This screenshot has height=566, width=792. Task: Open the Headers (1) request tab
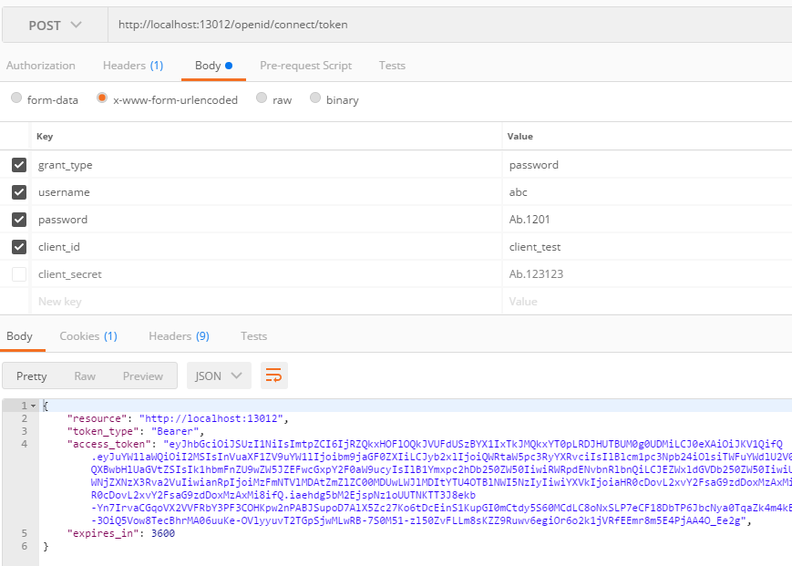[133, 65]
